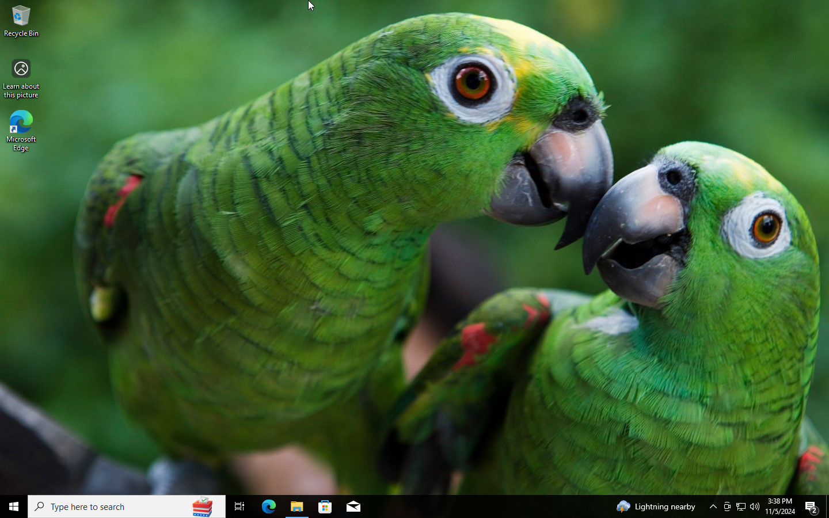This screenshot has width=829, height=518.
Task: Open the Lightning nearby weather widget
Action: [656, 506]
